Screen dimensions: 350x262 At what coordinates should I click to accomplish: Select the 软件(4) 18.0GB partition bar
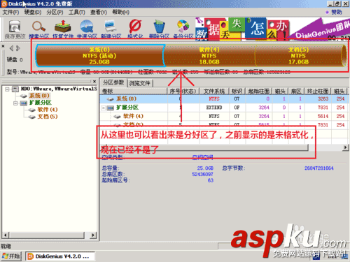[209, 56]
